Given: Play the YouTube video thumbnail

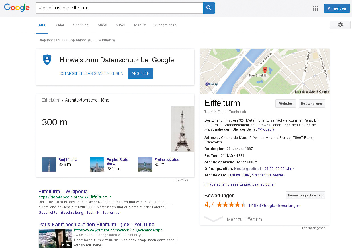Looking at the screenshot, I should coord(55,238).
